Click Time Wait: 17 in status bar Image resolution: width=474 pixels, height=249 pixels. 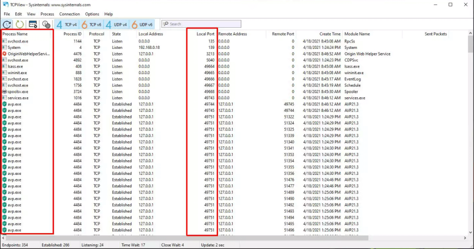(133, 245)
